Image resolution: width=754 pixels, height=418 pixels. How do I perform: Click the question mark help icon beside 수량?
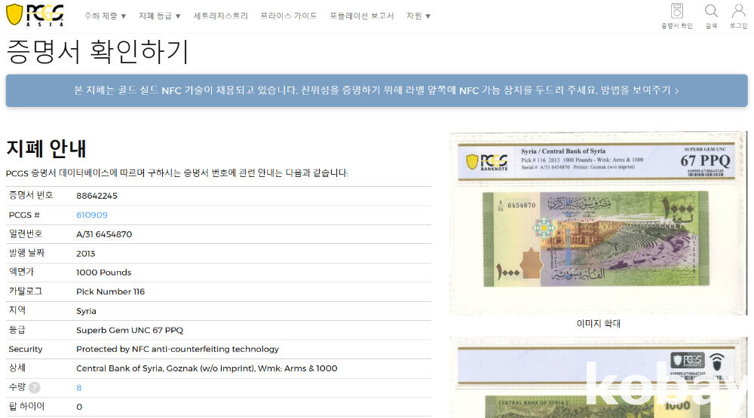tap(34, 387)
